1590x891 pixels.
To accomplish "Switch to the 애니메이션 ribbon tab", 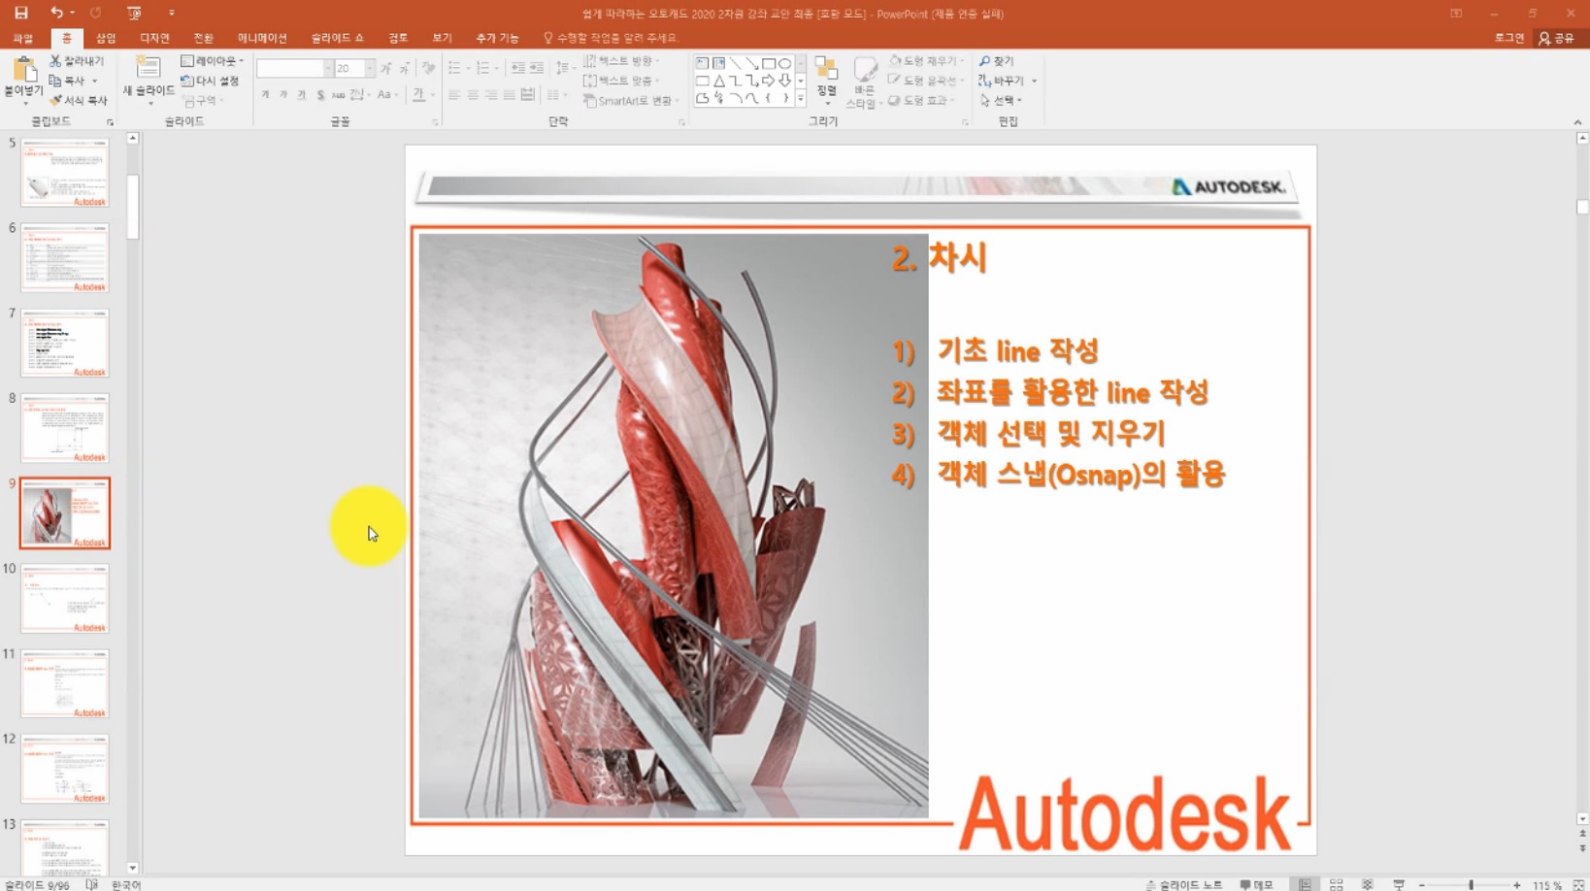I will click(260, 38).
